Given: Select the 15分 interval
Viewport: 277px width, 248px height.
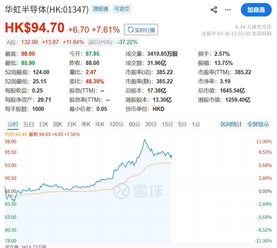Looking at the screenshot, I should pos(167,124).
